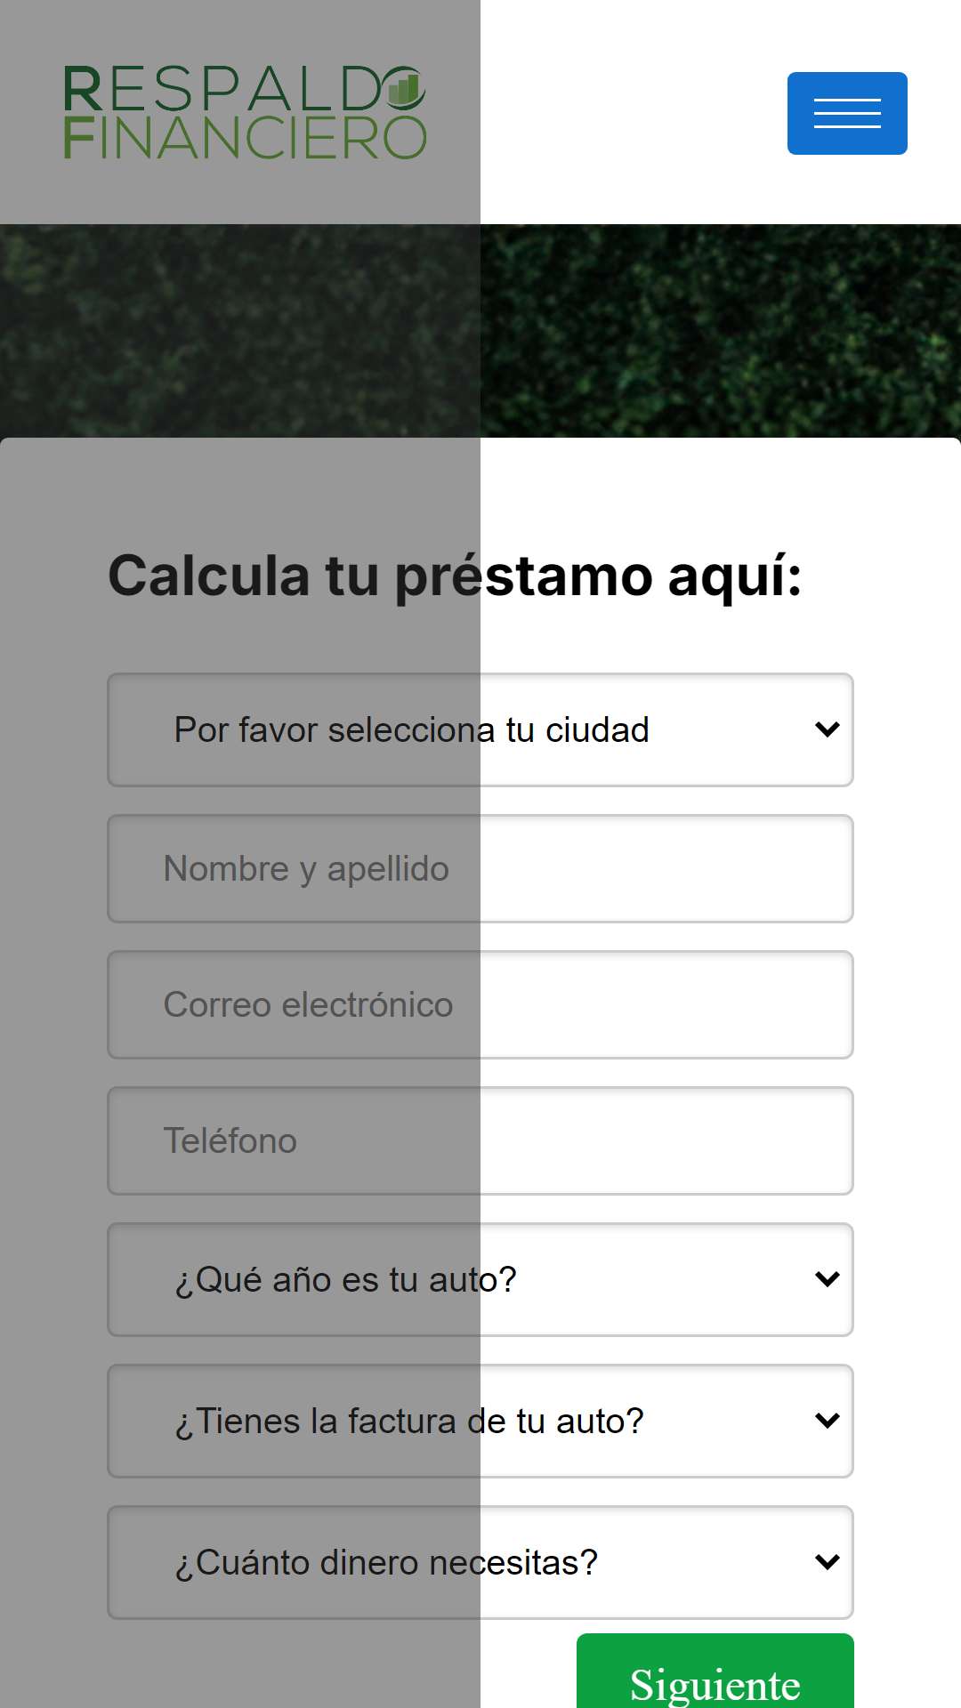Expand the 'Por favor selecciona tu ciudad' dropdown
This screenshot has width=961, height=1708.
click(480, 729)
